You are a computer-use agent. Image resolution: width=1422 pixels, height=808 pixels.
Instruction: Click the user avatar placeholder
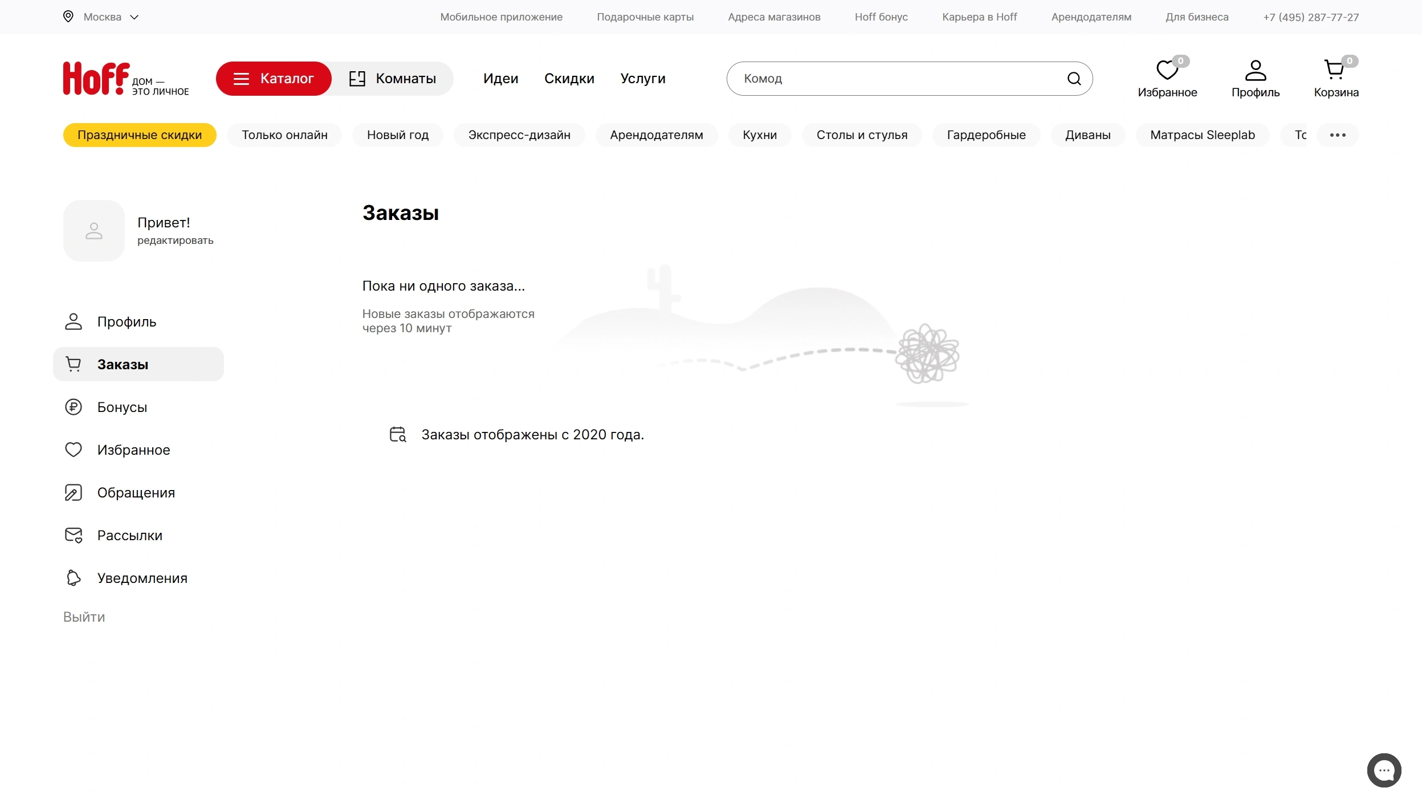tap(94, 231)
